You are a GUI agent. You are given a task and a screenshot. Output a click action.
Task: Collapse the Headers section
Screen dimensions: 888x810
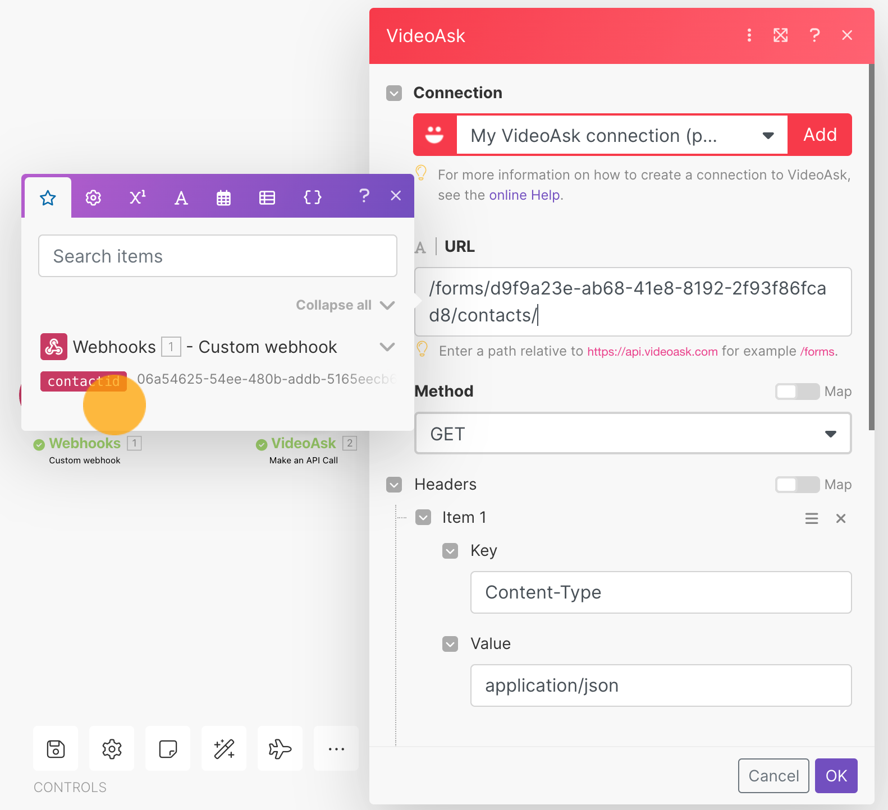pyautogui.click(x=394, y=485)
